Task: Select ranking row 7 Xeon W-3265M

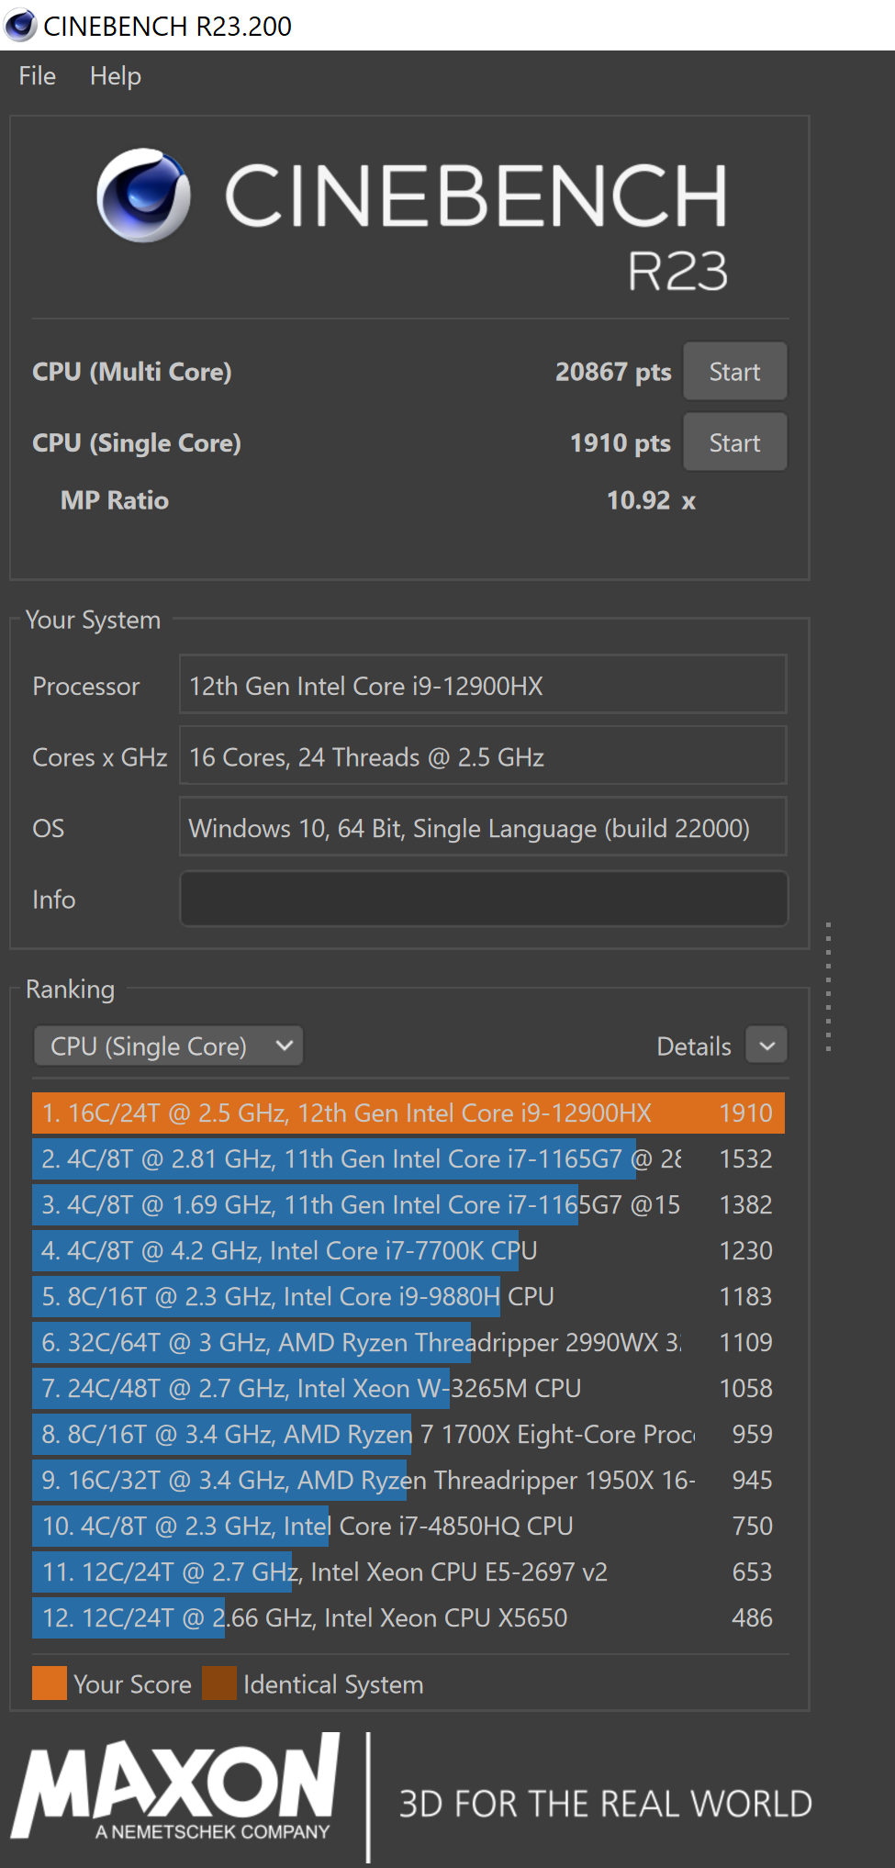Action: point(408,1388)
